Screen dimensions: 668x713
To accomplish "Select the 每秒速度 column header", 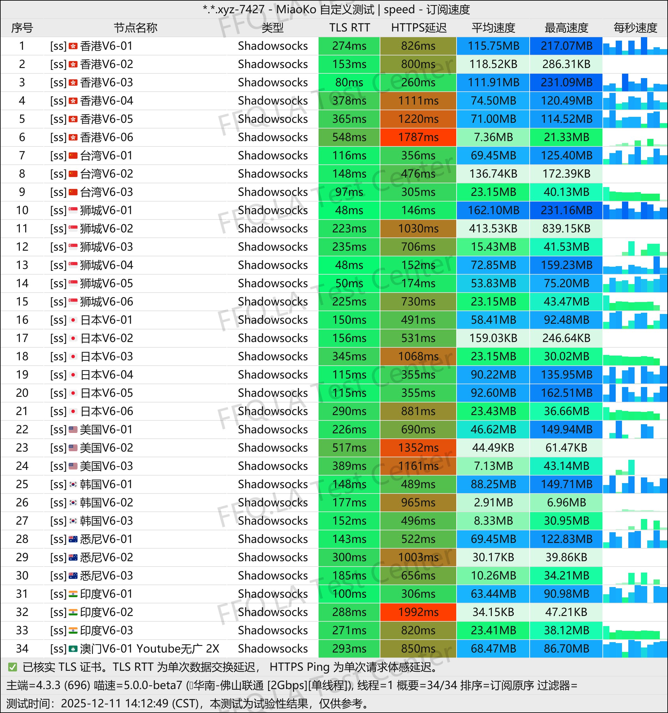I will click(x=635, y=28).
